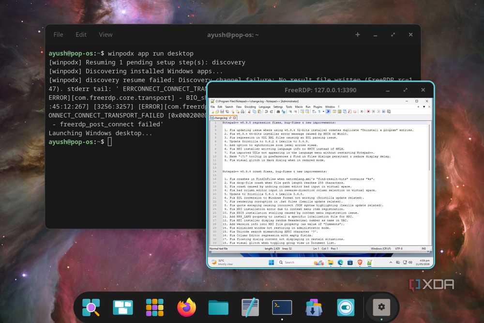Expand hidden icons chevron in Windows tray

(x=391, y=262)
